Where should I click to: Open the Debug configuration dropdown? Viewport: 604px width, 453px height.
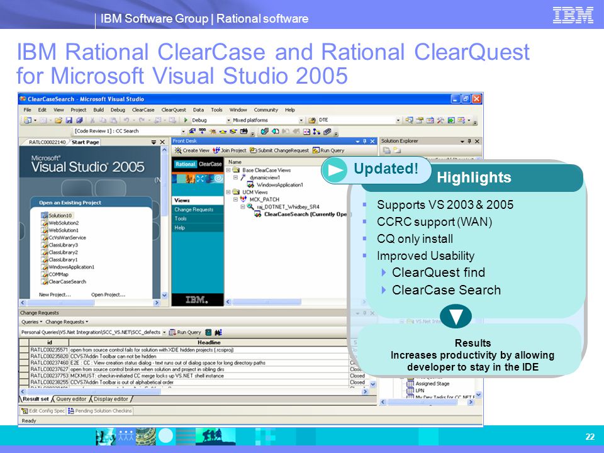click(228, 121)
